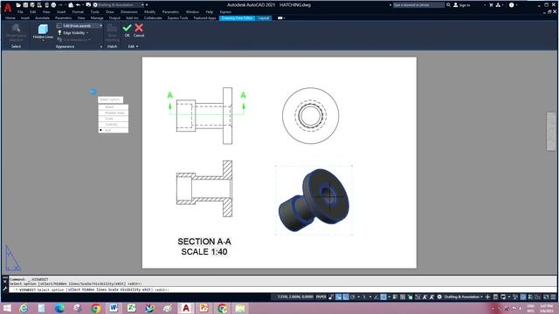Open the Modify menu
Viewport: 559px width, 314px height.
pyautogui.click(x=149, y=11)
